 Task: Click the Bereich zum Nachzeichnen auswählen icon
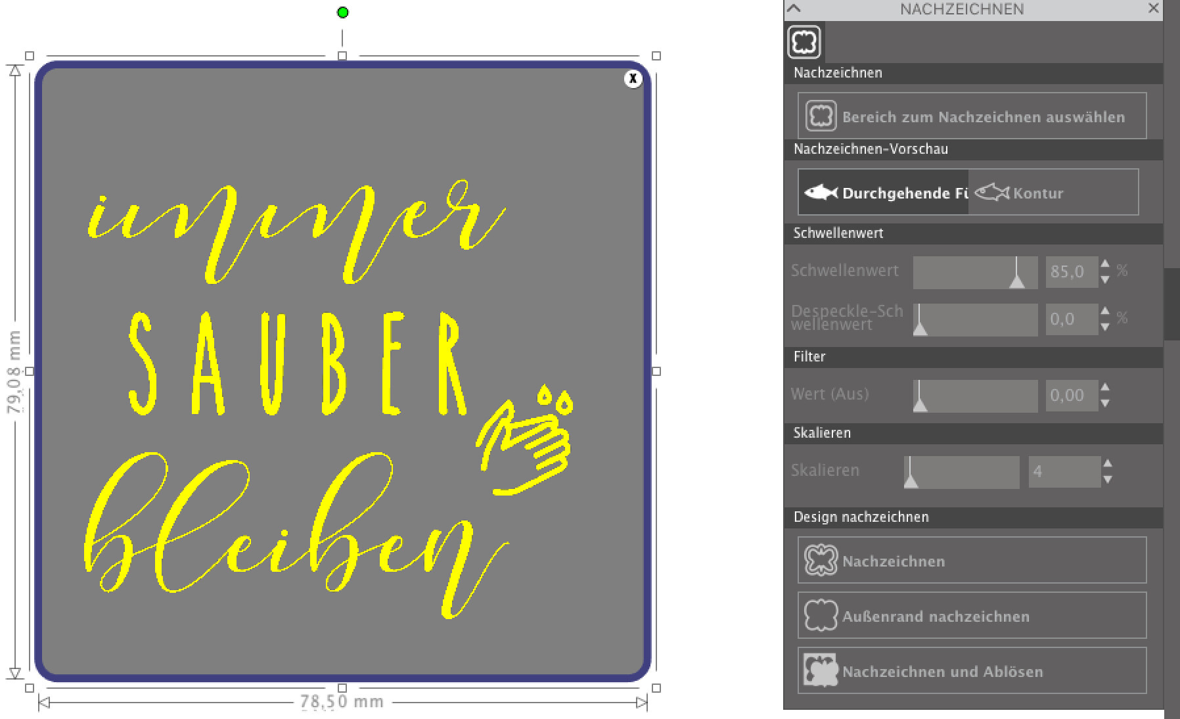tap(821, 116)
